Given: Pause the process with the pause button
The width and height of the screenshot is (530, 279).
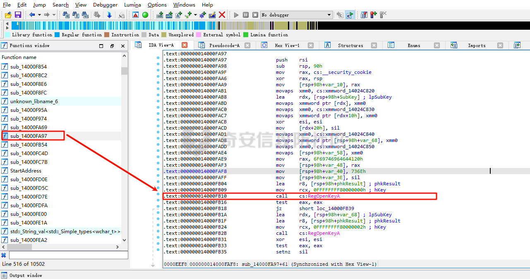Looking at the screenshot, I should tap(246, 15).
